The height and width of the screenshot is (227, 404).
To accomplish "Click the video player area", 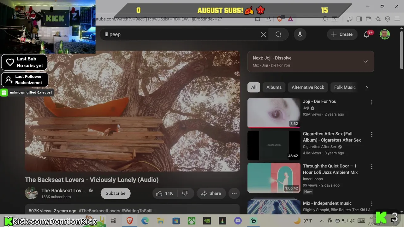I will click(x=132, y=111).
